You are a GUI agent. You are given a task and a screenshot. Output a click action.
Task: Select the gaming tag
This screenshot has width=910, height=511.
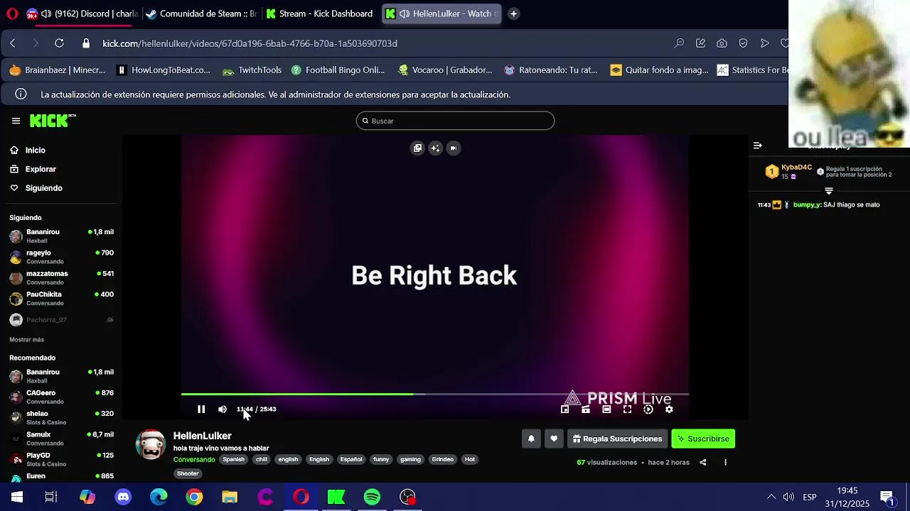pos(410,460)
